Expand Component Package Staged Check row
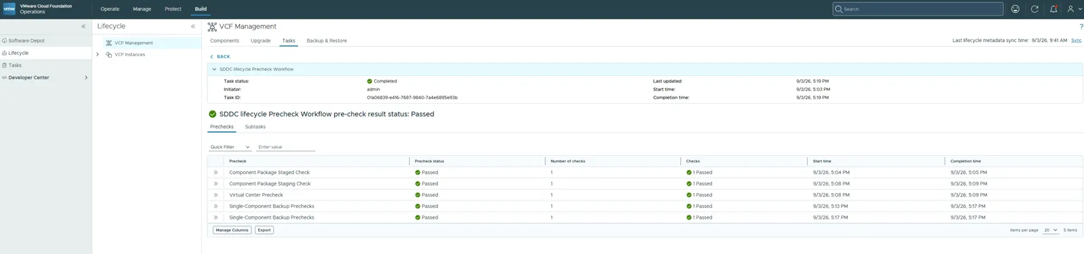Viewport: 1084px width, 254px height. pos(215,173)
